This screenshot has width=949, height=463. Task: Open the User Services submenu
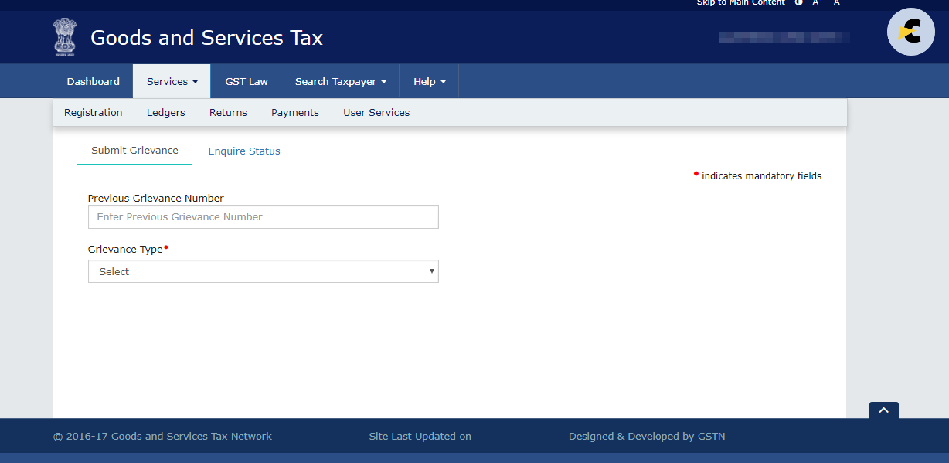pyautogui.click(x=376, y=113)
